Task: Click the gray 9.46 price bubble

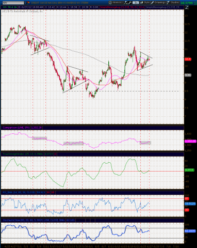Action: (x=188, y=75)
